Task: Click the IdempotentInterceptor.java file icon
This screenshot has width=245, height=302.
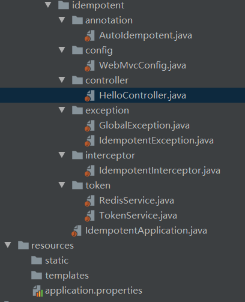Action: [x=89, y=171]
